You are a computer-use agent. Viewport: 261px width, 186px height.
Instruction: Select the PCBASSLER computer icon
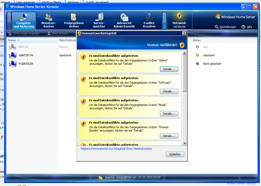(x=13, y=64)
